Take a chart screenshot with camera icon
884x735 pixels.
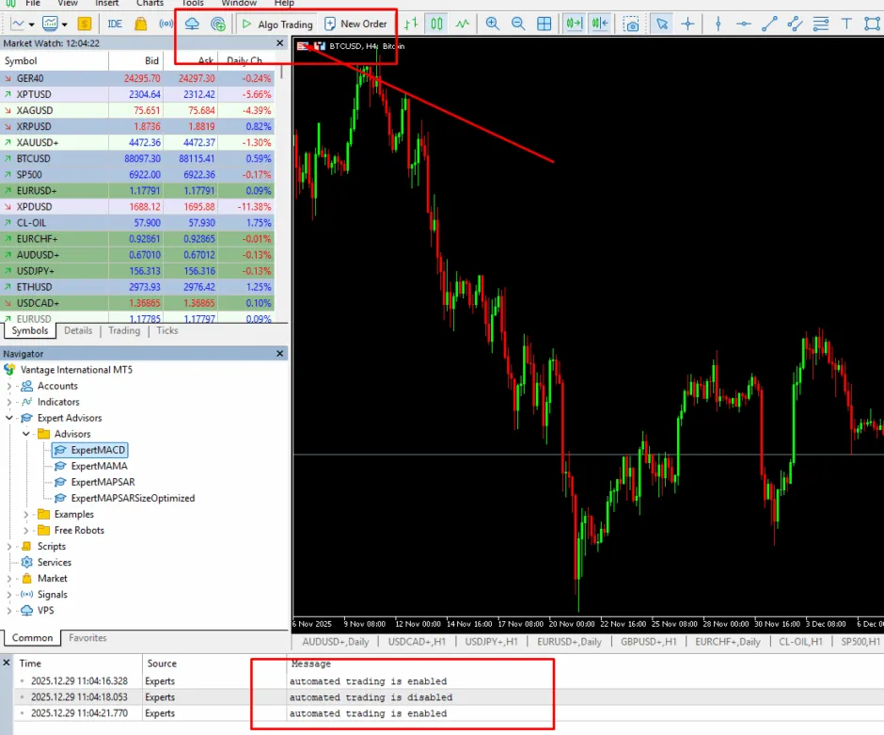632,24
